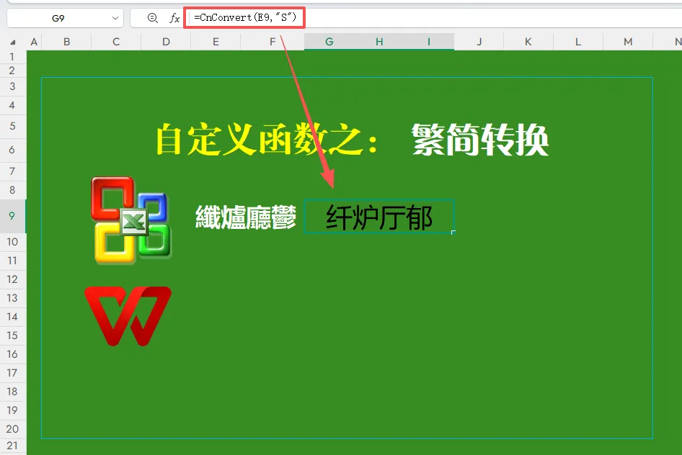Screen dimensions: 682x455
Task: Select row 13 header
Action: point(12,298)
